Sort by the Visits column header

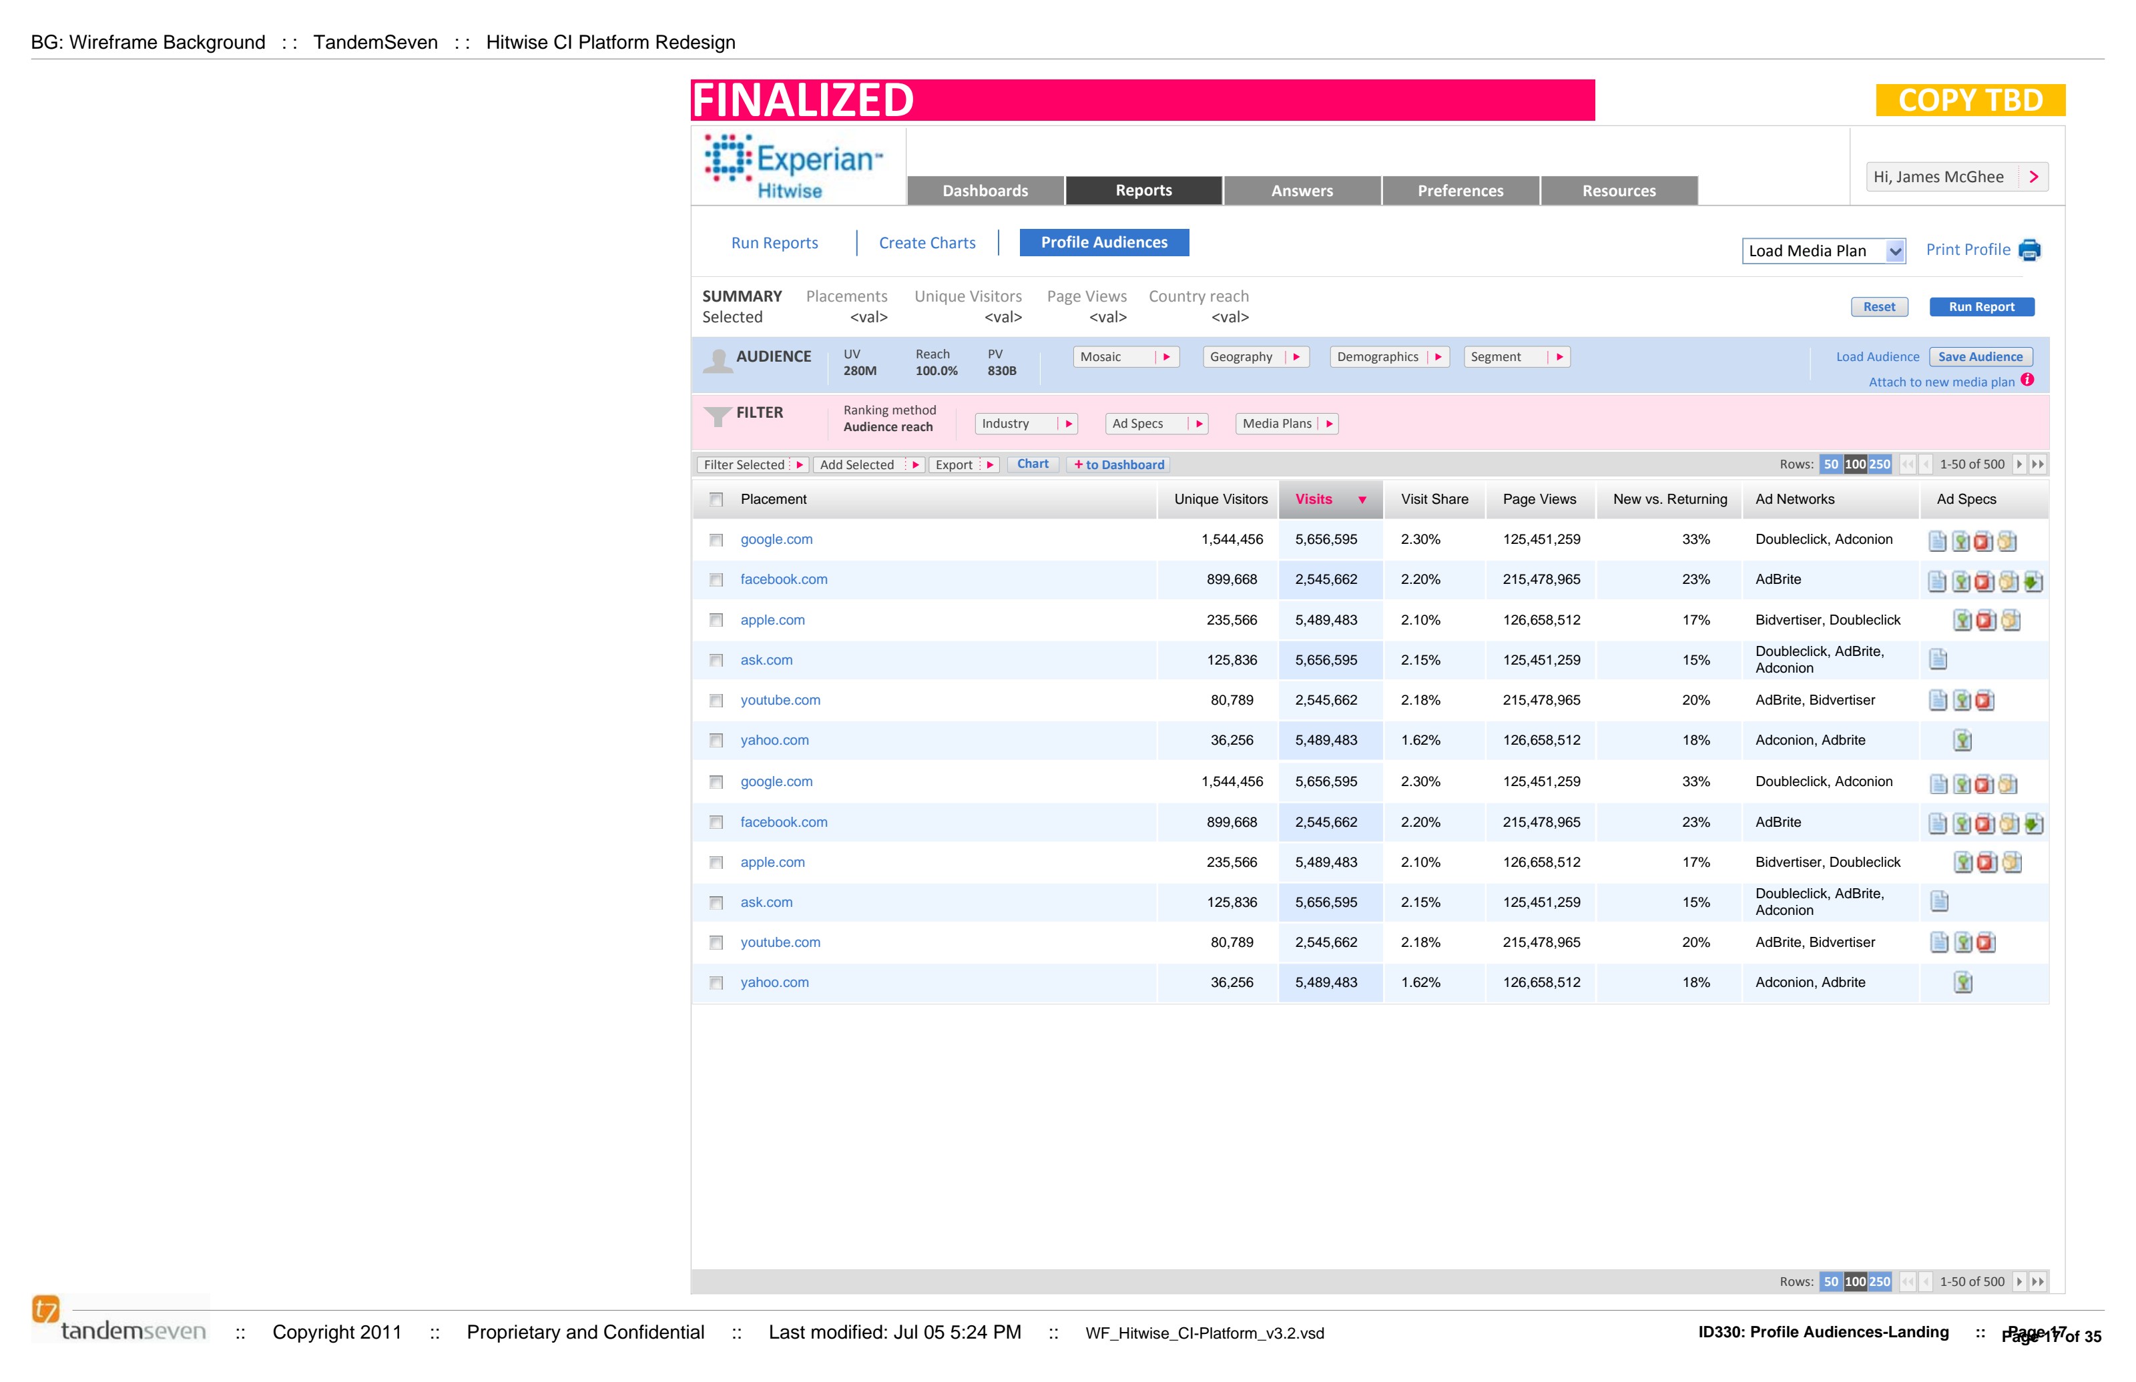[1331, 500]
